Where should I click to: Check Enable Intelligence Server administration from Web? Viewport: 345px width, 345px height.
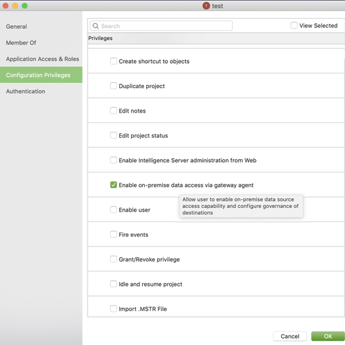click(x=113, y=160)
